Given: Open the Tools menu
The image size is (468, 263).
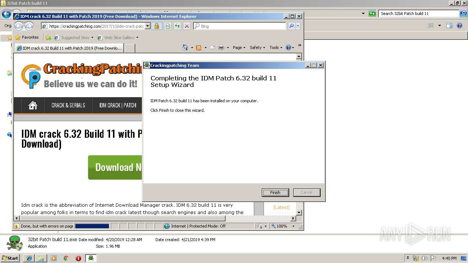Looking at the screenshot, I should [x=276, y=47].
